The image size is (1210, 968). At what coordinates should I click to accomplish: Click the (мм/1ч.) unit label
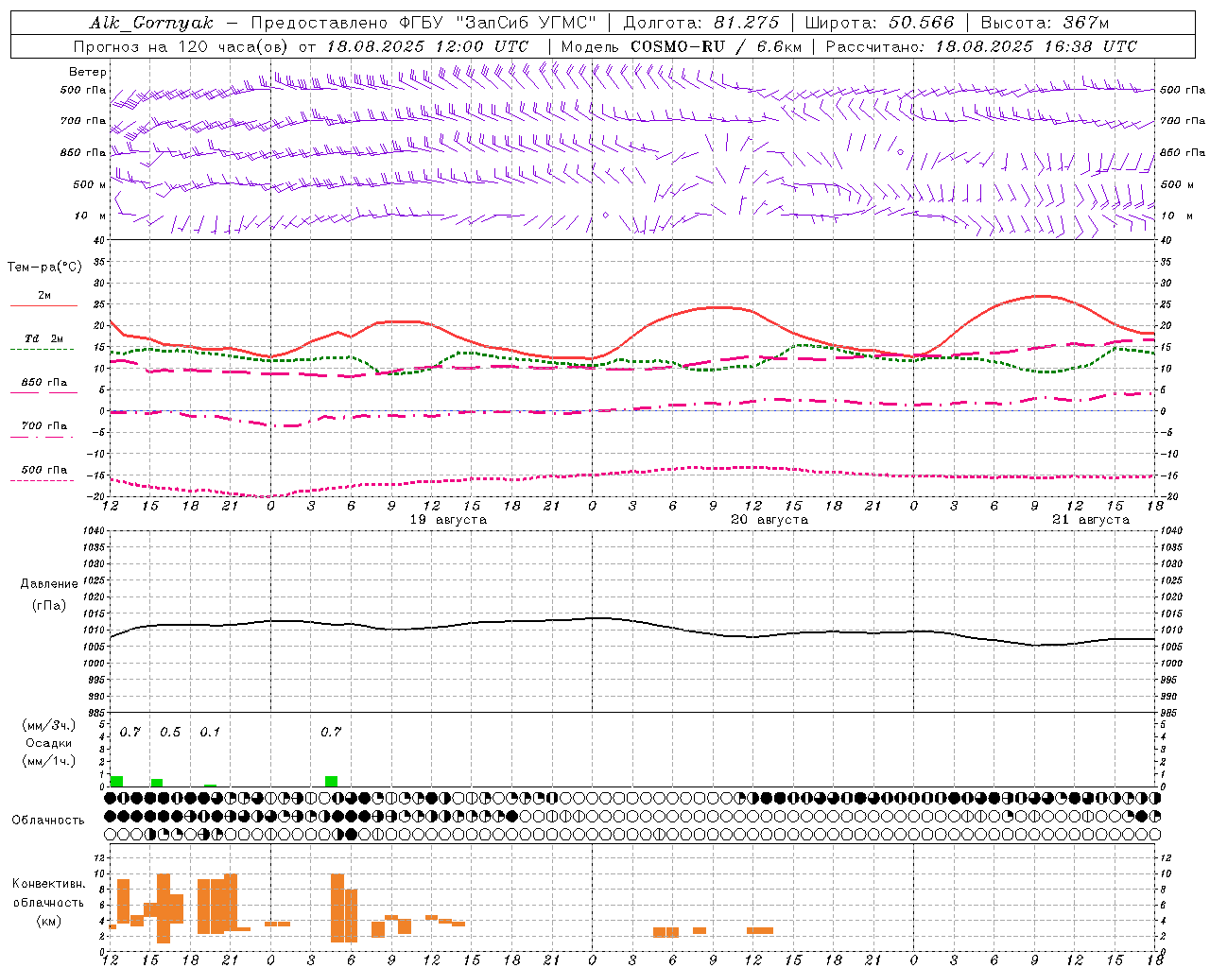coord(49,761)
